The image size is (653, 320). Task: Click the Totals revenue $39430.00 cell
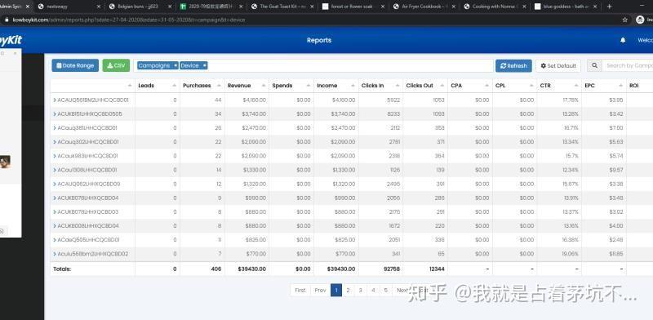[x=247, y=269]
